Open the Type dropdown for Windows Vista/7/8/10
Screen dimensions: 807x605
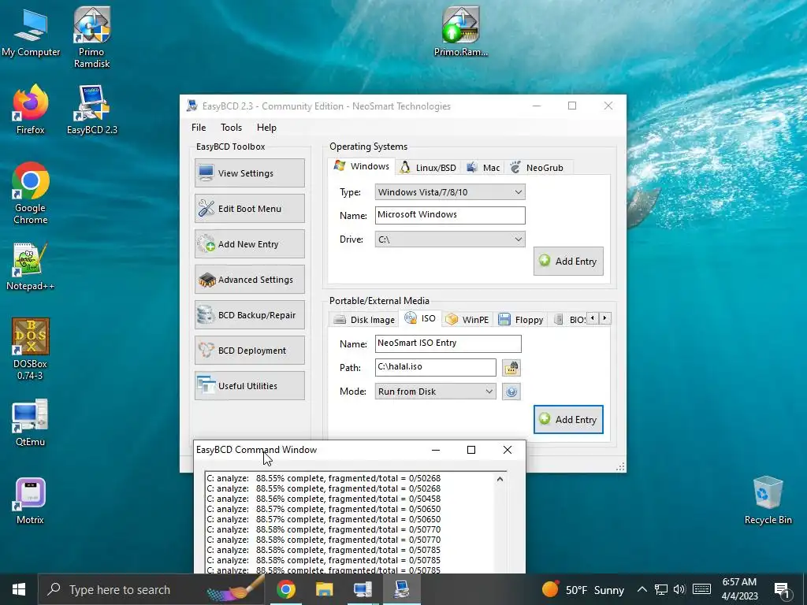tap(450, 192)
